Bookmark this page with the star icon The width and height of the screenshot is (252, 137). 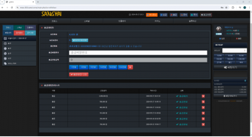point(226,7)
